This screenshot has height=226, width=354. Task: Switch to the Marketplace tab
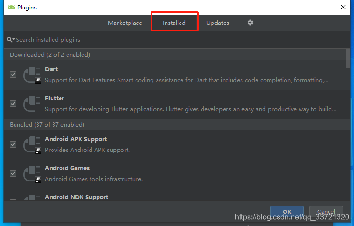pos(125,23)
